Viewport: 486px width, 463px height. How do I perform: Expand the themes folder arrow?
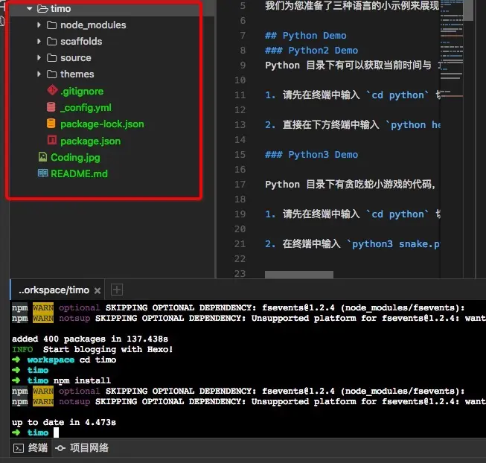tap(39, 74)
